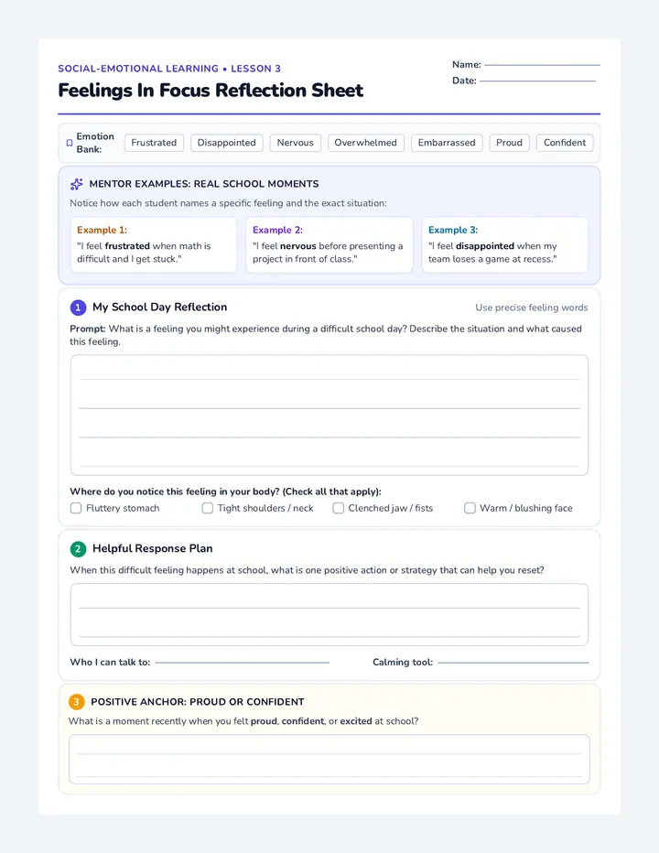Select the Confident emotion chip

(565, 143)
